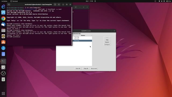Screen dimensions: 172x97
Task: Click the Copyright Oracle MariaDB Corporation line
Action: [34, 17]
